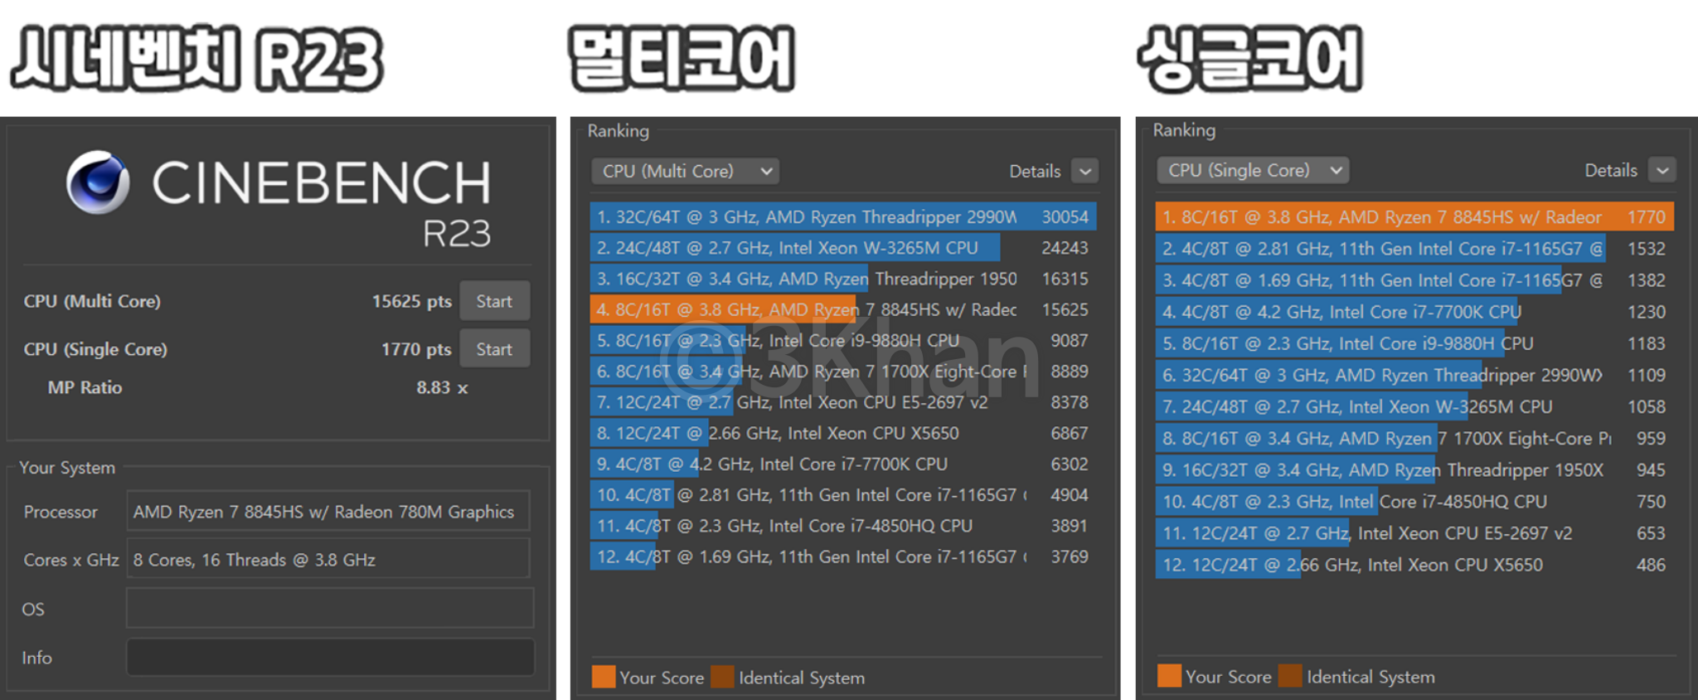Click Your Score orange swatch in single core panel
1698x700 pixels.
click(x=1169, y=676)
